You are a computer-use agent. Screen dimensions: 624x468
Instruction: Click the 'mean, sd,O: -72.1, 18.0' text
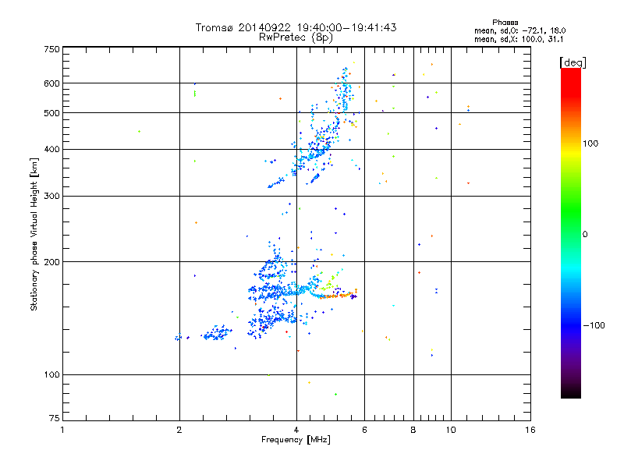519,30
